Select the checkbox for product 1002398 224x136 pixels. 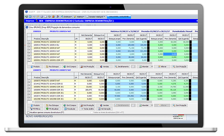pos(29,99)
